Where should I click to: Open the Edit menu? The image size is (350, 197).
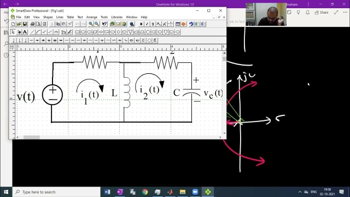[27, 17]
